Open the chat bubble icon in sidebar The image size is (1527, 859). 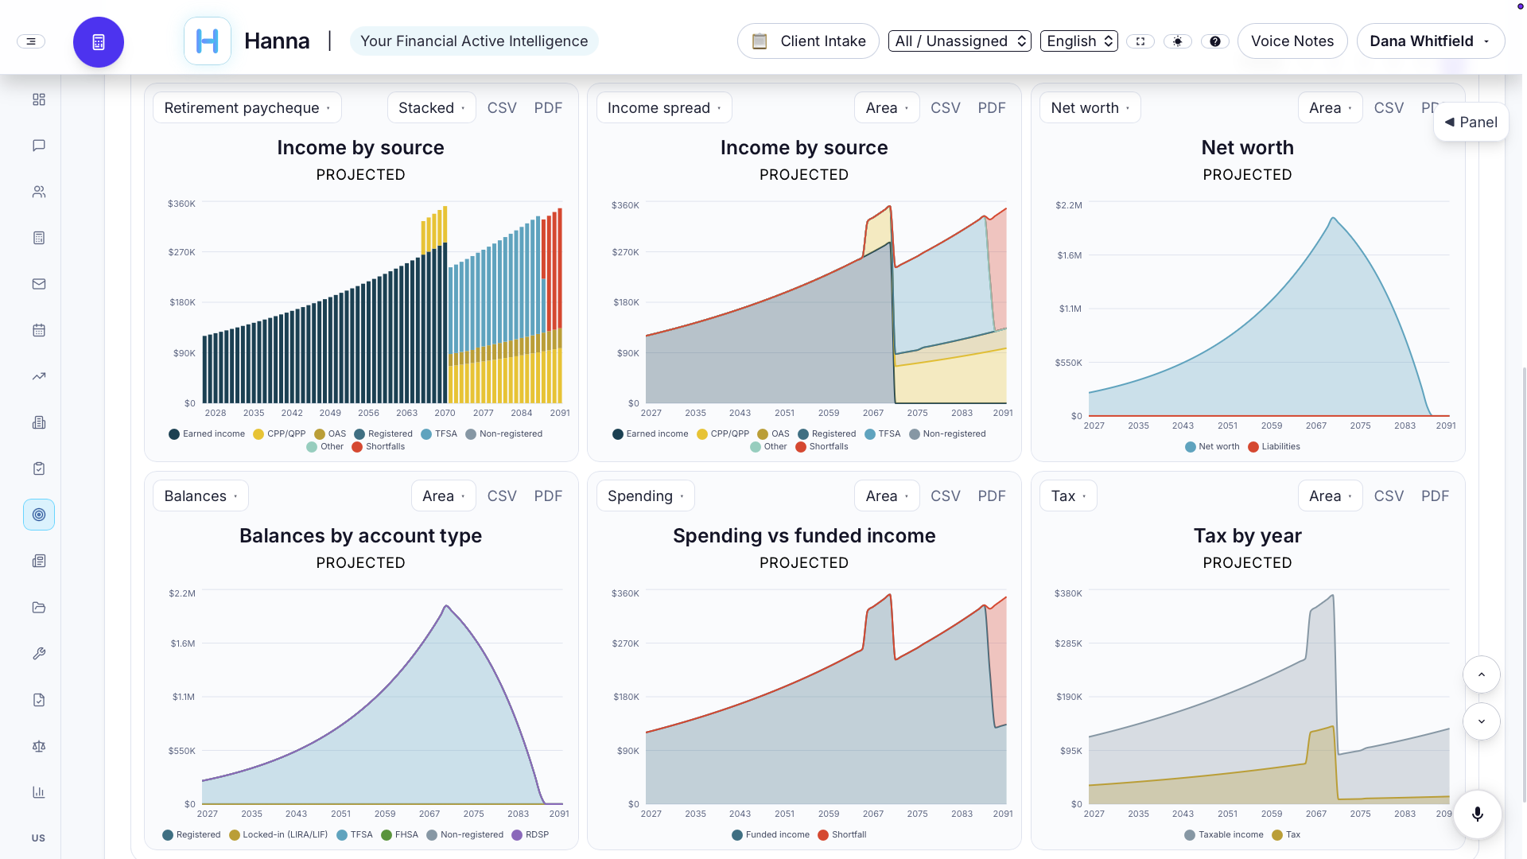[39, 146]
